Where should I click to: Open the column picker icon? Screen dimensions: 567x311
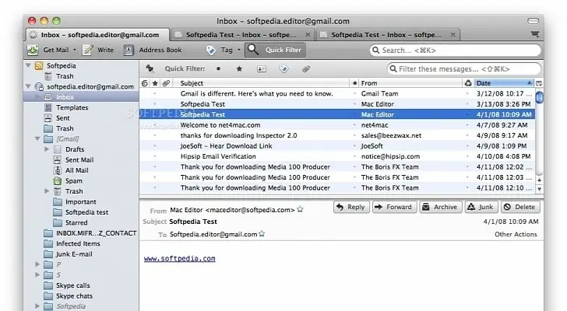point(539,83)
